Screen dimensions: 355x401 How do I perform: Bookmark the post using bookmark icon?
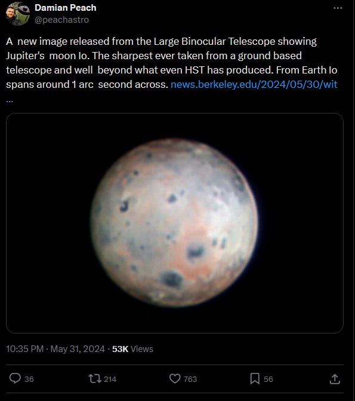pos(255,378)
